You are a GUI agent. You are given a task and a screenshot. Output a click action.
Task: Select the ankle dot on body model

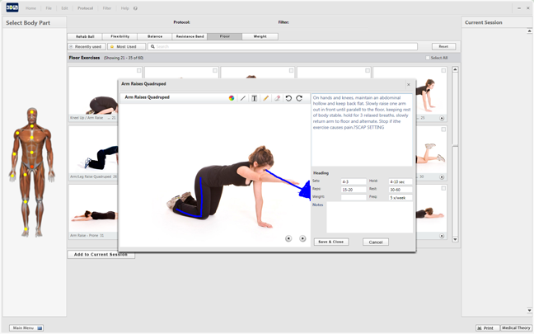coord(26,229)
